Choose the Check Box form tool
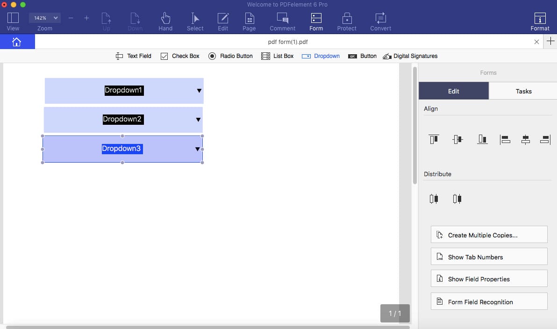Viewport: 557px width, 329px height. pos(180,56)
